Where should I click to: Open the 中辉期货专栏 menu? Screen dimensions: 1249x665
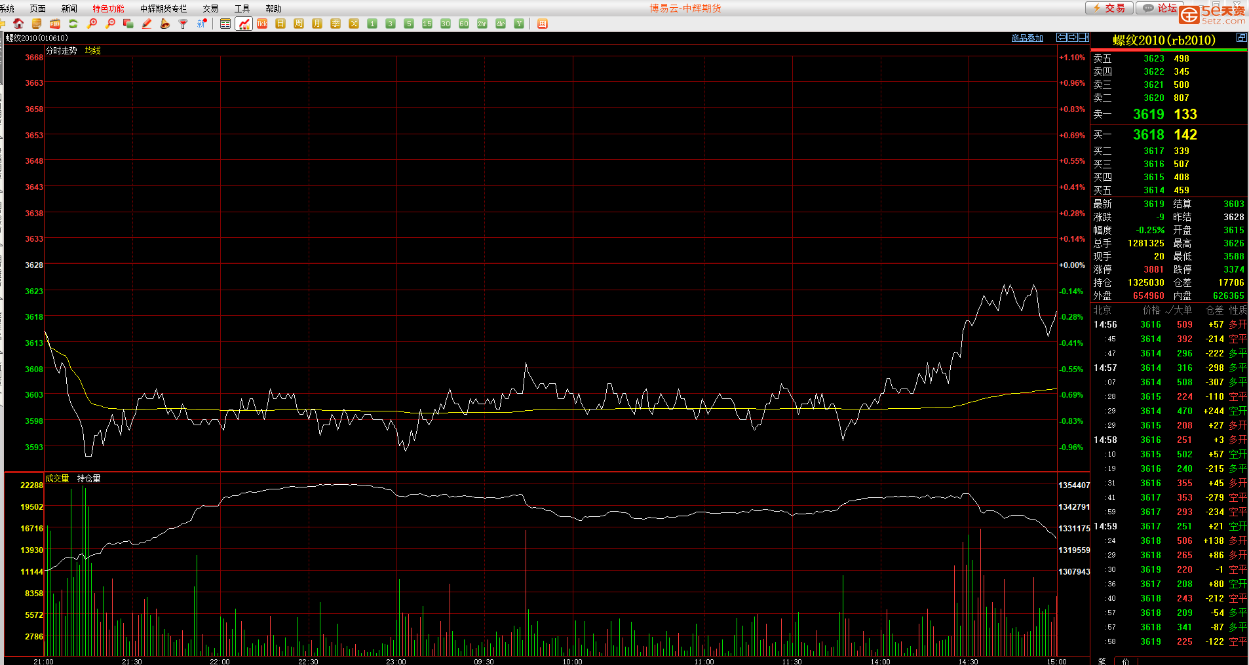click(163, 9)
